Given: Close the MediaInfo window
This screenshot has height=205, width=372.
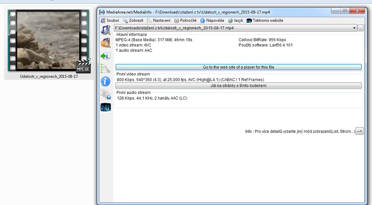Looking at the screenshot, I should tap(357, 11).
